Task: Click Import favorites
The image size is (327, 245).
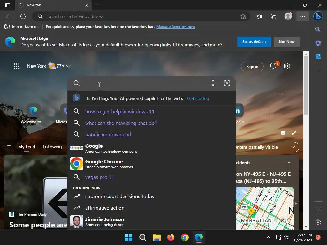Action: point(22,27)
